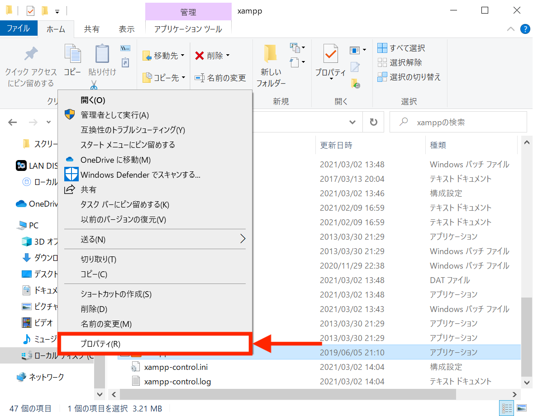Open the help question mark icon
The image size is (533, 416).
click(x=525, y=29)
